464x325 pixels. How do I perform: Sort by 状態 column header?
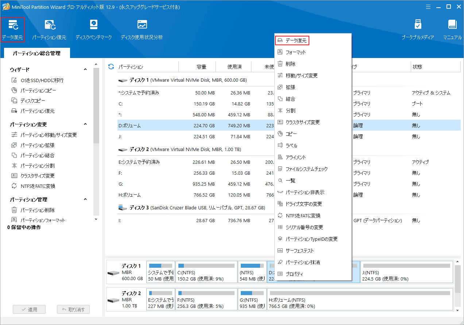[x=436, y=67]
